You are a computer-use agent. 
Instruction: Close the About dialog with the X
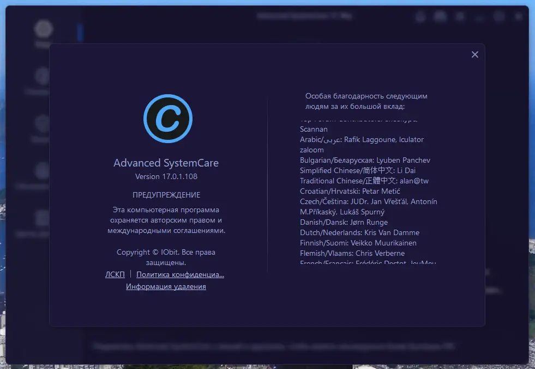[474, 54]
